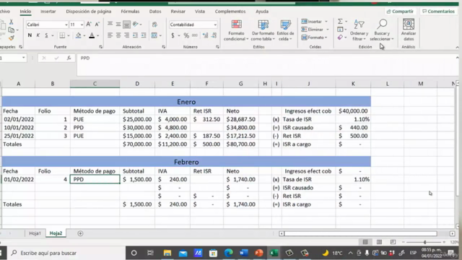Open the Revisar ribbon tab
462x260 pixels.
point(178,12)
